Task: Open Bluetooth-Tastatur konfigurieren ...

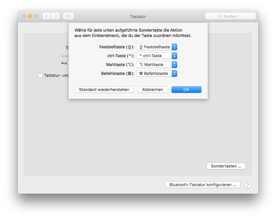Action: (x=203, y=185)
